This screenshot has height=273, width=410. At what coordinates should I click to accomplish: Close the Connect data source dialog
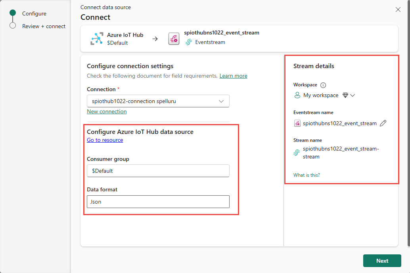coord(398,10)
